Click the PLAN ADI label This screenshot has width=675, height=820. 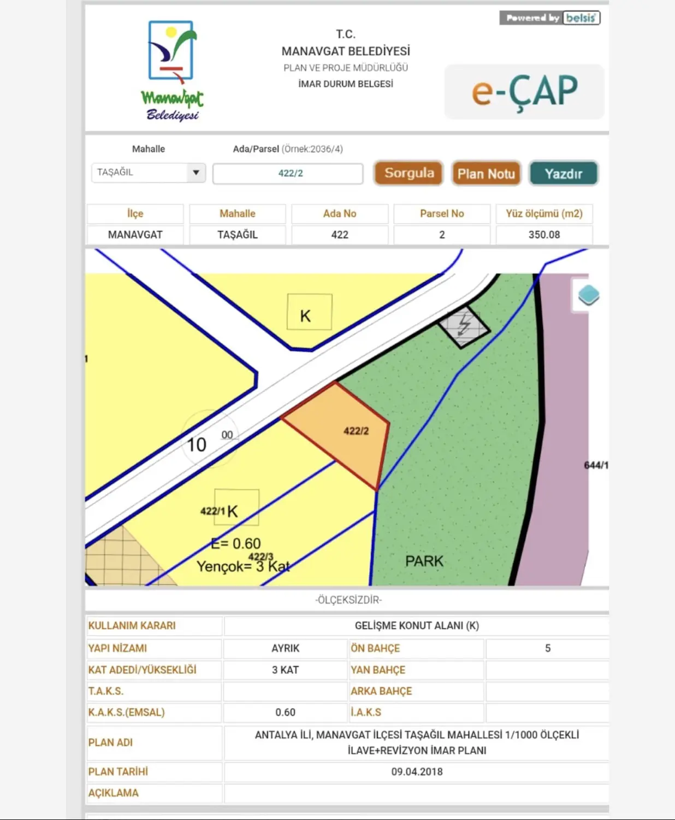pyautogui.click(x=110, y=742)
